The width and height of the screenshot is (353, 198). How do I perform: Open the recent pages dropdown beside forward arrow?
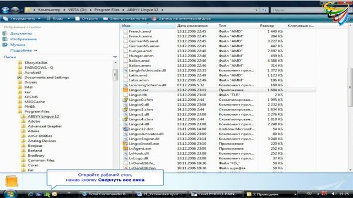[x=22, y=10]
